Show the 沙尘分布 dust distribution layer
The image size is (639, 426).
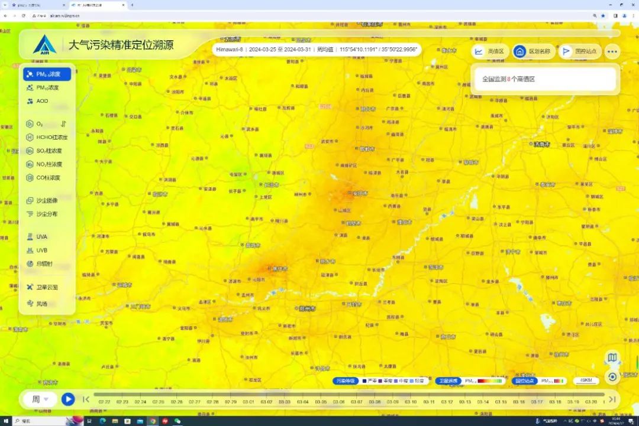click(46, 214)
